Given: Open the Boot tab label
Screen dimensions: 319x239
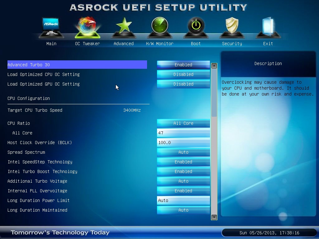Looking at the screenshot, I should coord(196,44).
